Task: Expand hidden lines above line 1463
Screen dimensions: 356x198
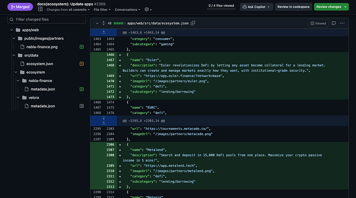Action: coord(104,32)
